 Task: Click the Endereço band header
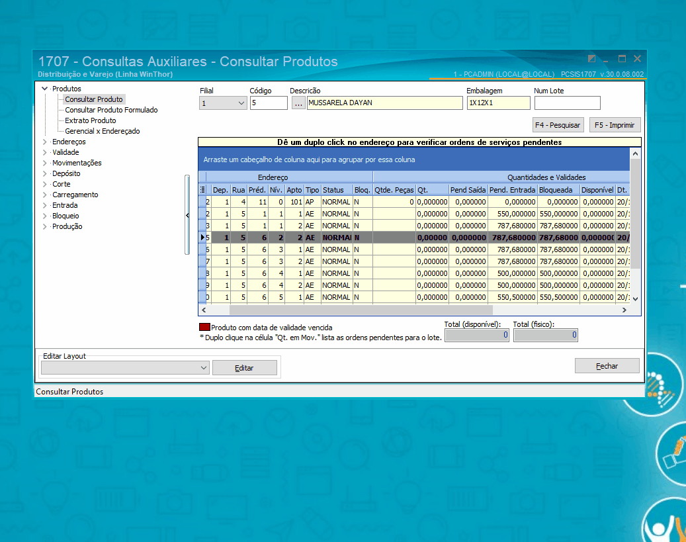(289, 177)
